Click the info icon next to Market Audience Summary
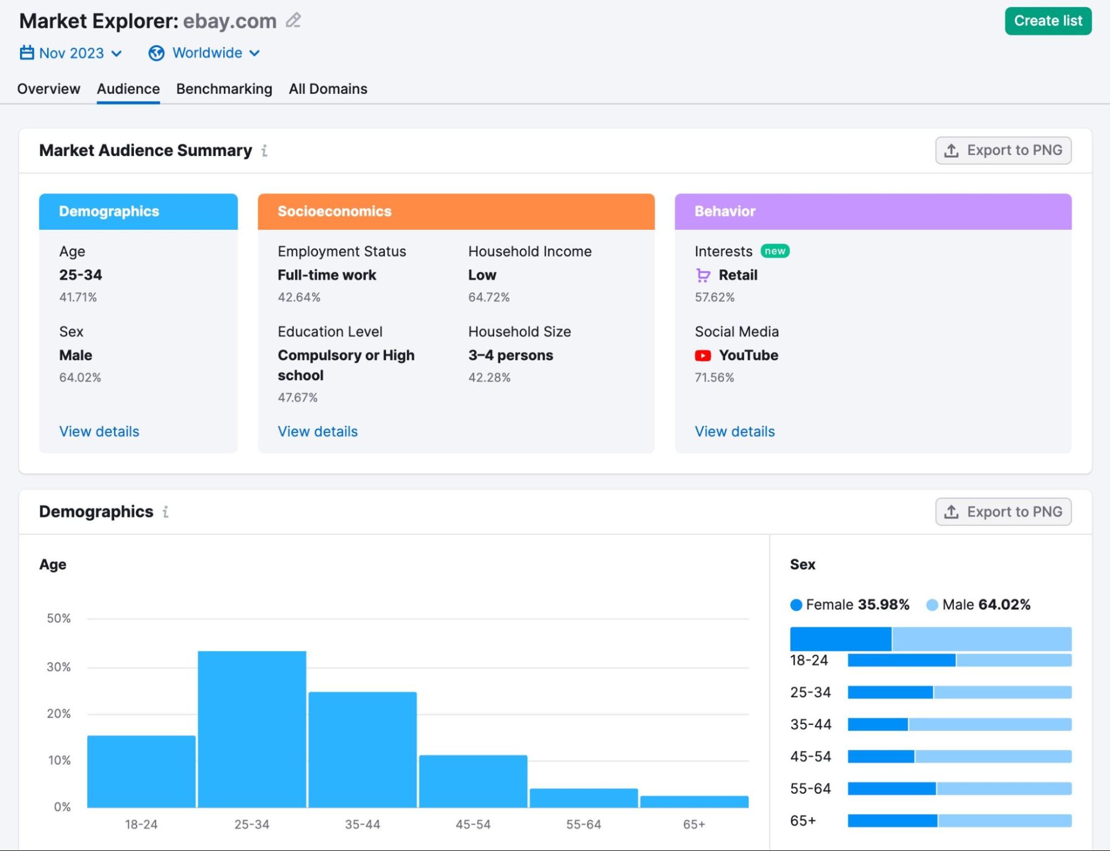This screenshot has height=851, width=1110. (x=264, y=150)
